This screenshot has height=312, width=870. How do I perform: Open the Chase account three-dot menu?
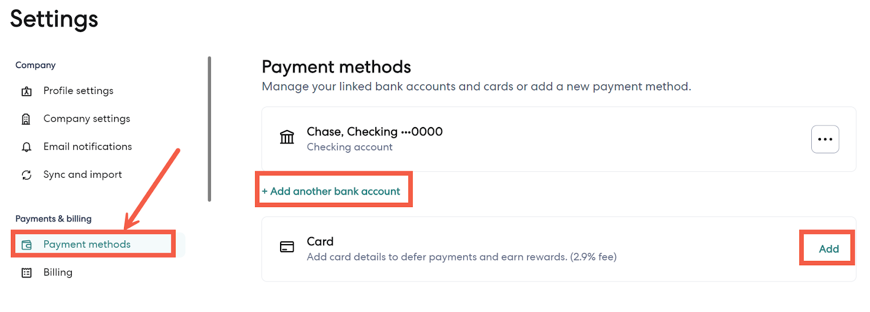tap(825, 139)
